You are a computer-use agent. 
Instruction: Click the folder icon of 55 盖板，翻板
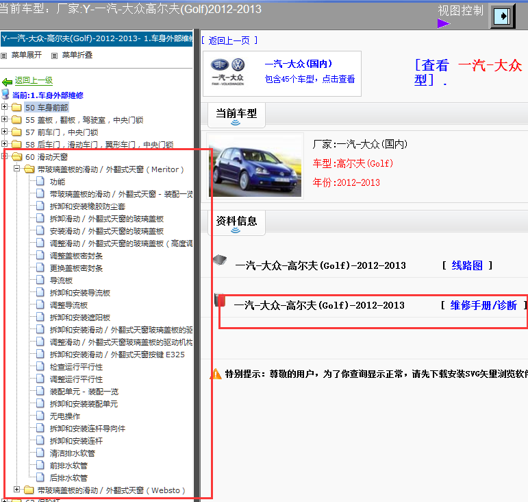coord(16,120)
